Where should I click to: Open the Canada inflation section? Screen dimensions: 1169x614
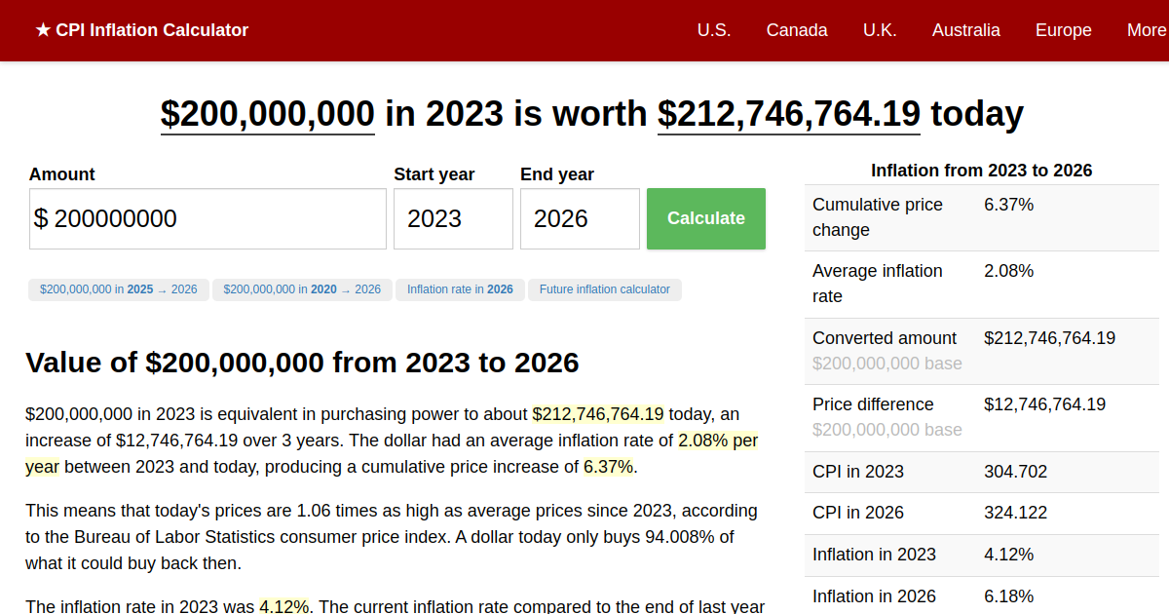[x=797, y=30]
